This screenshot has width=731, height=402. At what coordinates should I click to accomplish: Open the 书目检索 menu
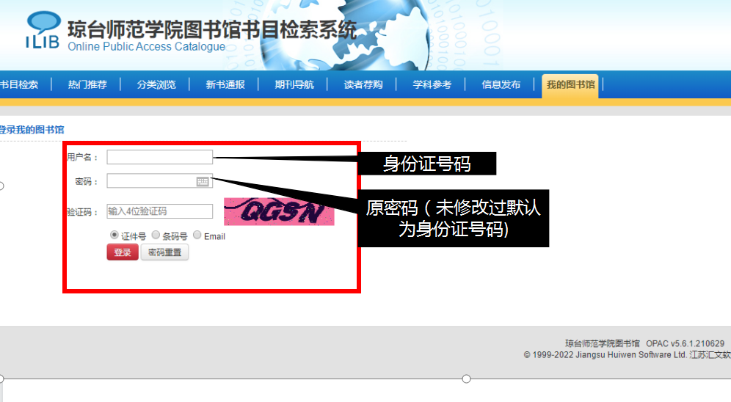19,84
